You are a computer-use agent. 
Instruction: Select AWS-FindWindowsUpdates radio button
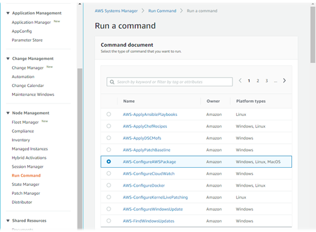tap(109, 221)
